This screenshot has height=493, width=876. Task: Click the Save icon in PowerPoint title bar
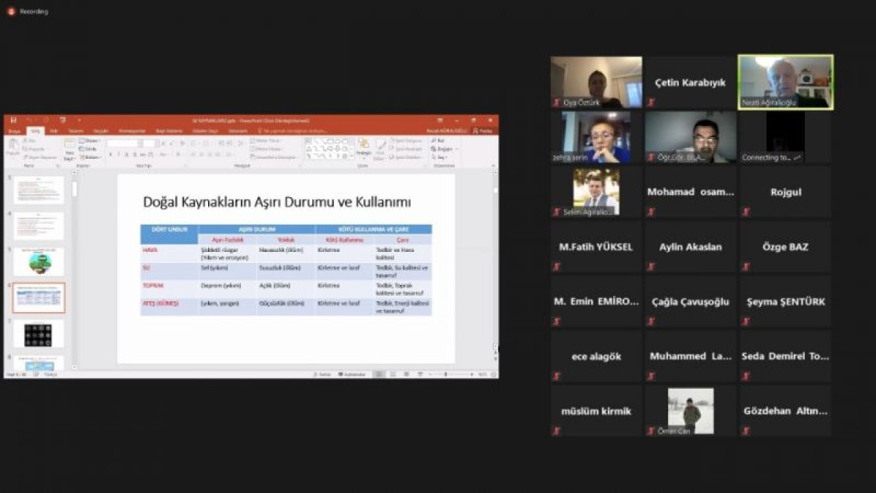pyautogui.click(x=13, y=120)
